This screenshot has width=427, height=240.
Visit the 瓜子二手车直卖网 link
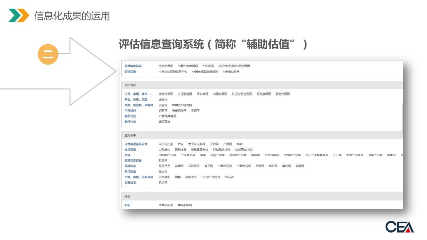click(317, 155)
